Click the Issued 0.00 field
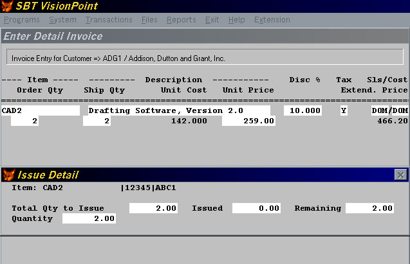Screen dimensions: 410x264 point(257,208)
